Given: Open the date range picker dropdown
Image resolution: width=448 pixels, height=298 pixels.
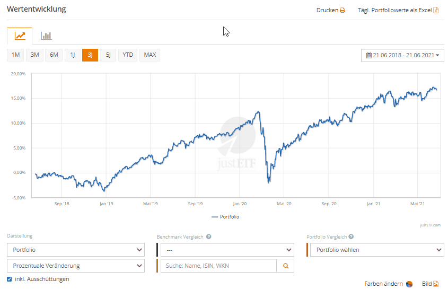Looking at the screenshot, I should click(x=402, y=55).
